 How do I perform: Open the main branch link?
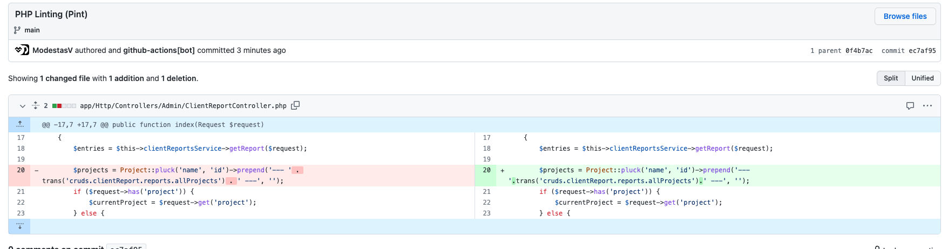pos(32,30)
